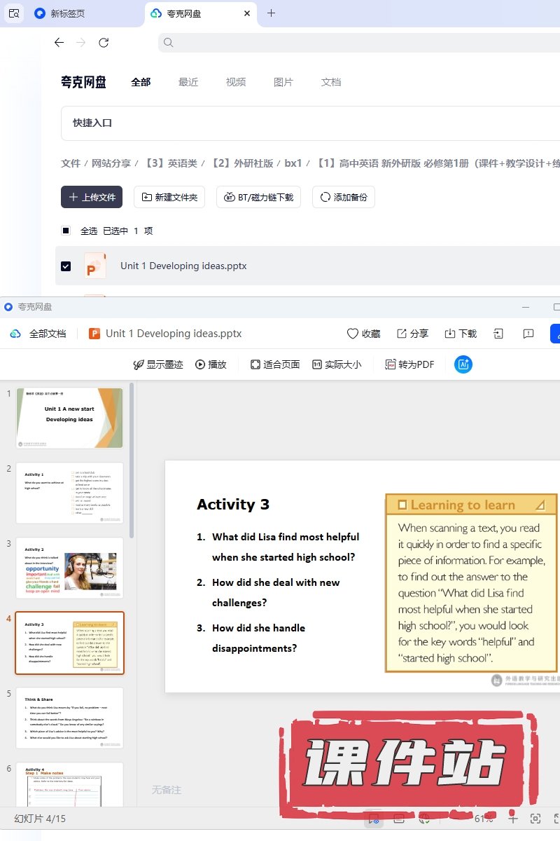Switch to the 视频 tab
Image resolution: width=560 pixels, height=841 pixels.
coord(236,82)
